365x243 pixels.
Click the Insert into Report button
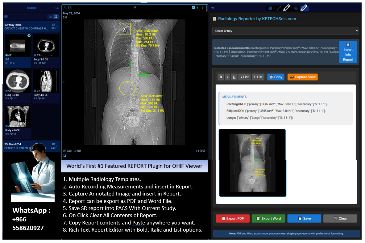348,52
